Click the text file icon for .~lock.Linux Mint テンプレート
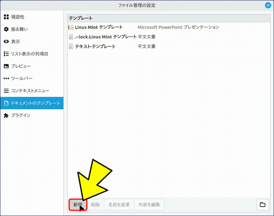 point(71,37)
